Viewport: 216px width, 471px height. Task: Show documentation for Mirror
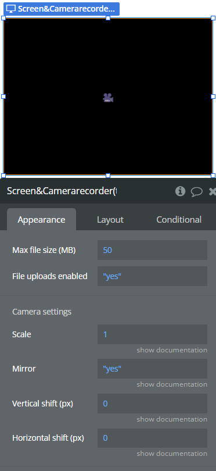point(172,384)
